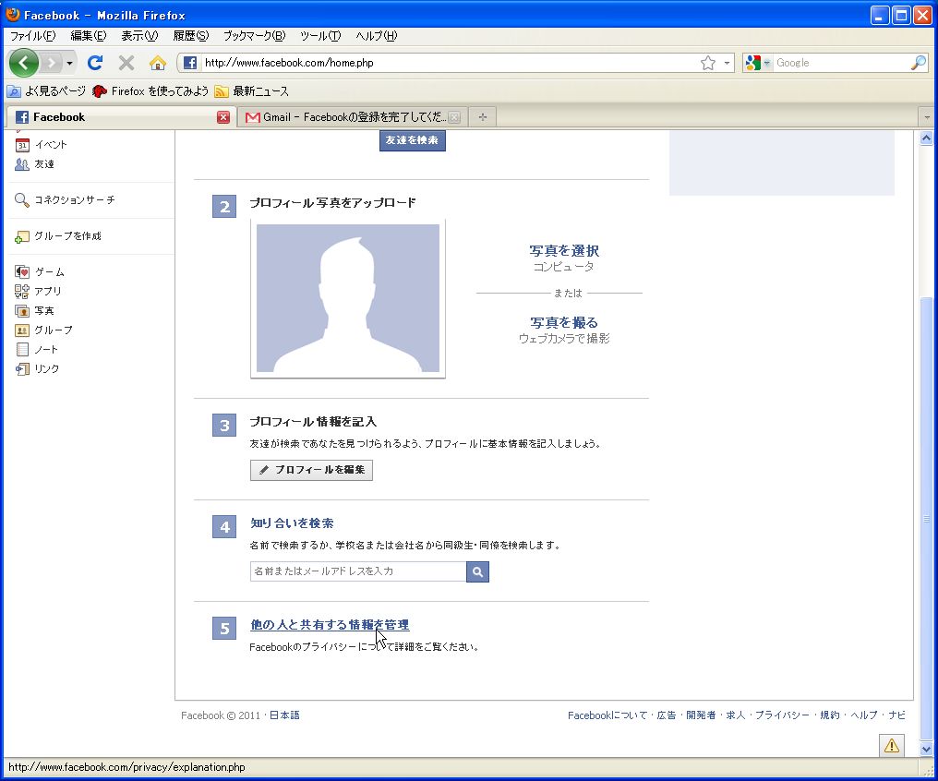Click the URL address field
Image resolution: width=938 pixels, height=781 pixels.
pos(449,63)
